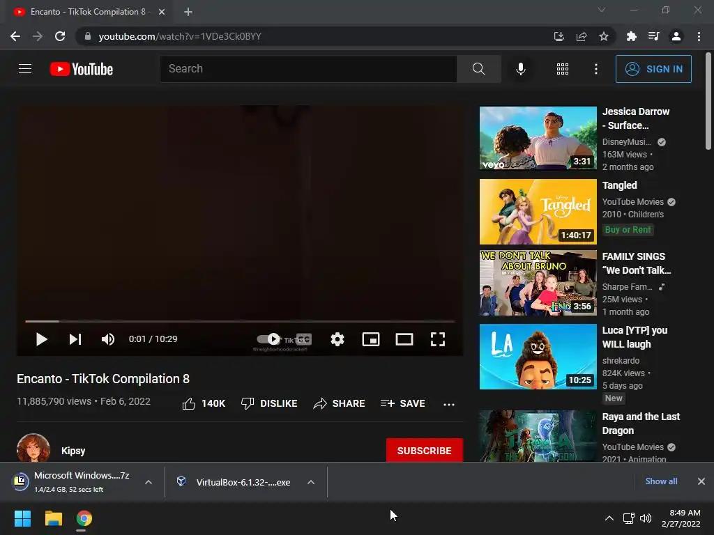Show hidden system tray icons

609,518
